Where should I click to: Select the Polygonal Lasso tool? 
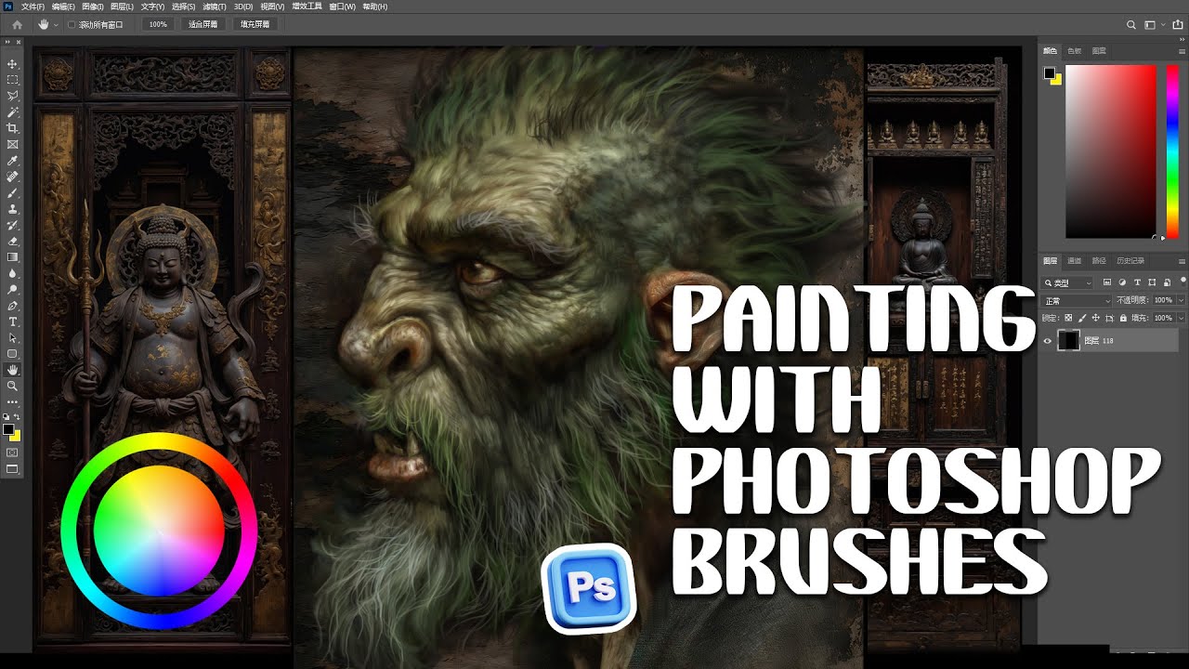coord(12,96)
